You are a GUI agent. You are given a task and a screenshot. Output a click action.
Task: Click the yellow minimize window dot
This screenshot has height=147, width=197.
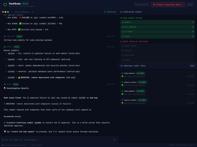point(5,12)
